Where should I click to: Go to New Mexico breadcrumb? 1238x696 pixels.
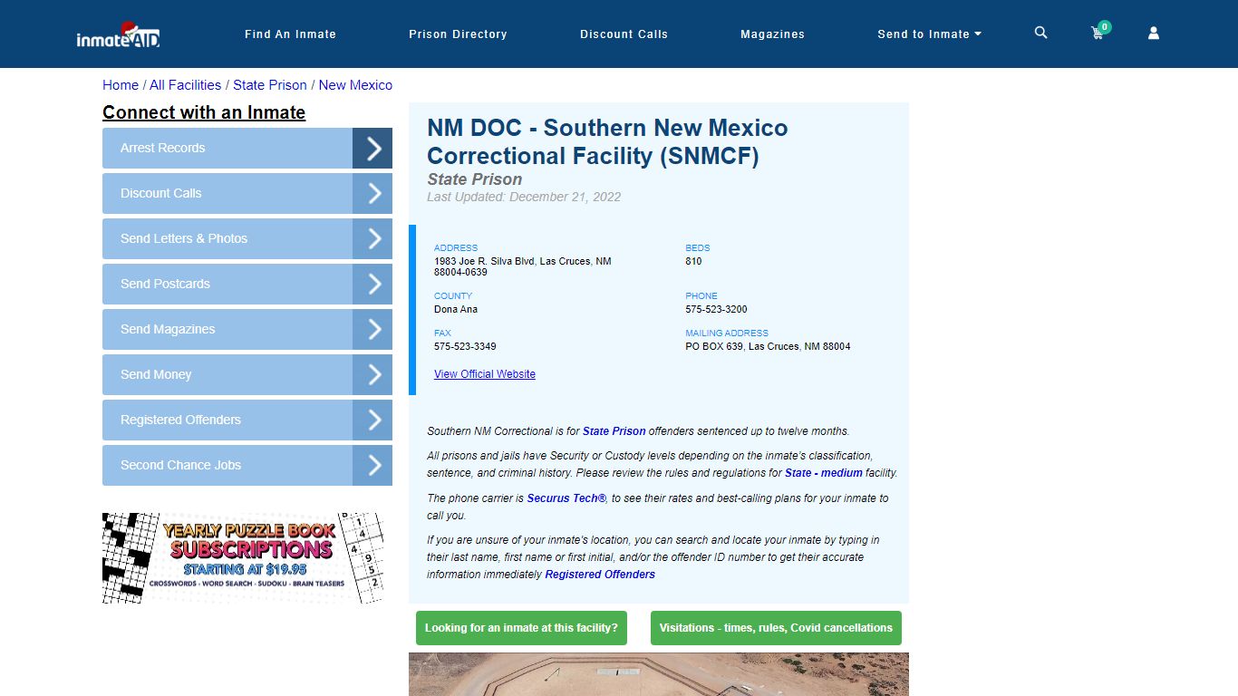pyautogui.click(x=355, y=85)
